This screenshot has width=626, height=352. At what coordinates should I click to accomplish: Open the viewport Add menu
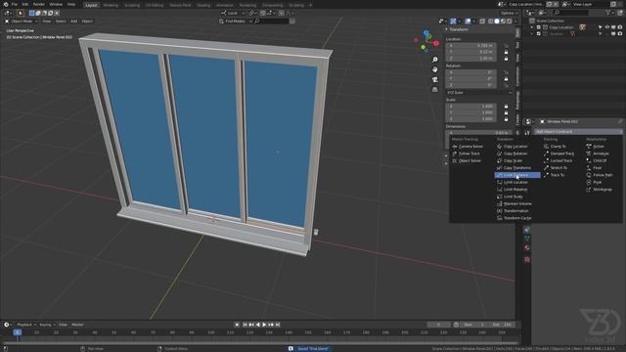coord(74,22)
